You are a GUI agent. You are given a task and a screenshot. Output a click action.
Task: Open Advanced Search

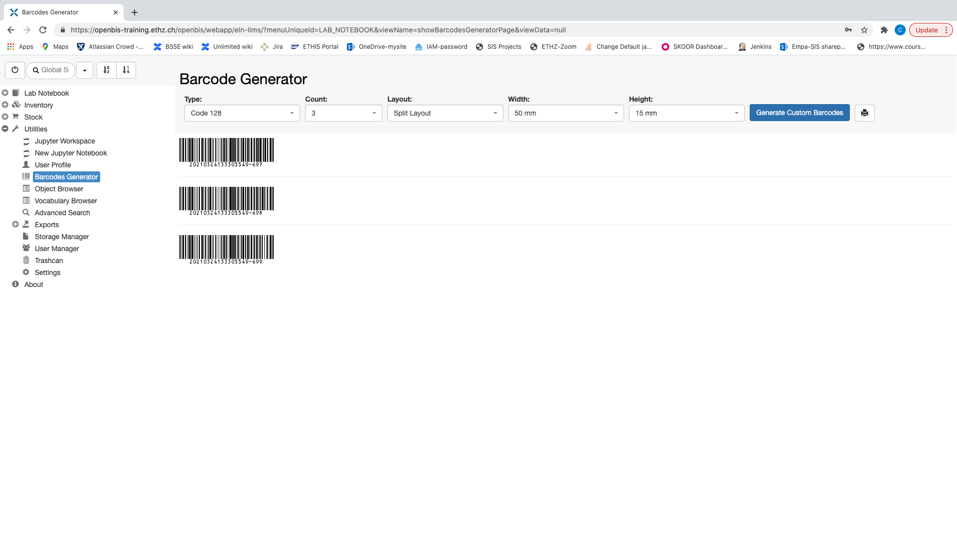click(x=62, y=213)
